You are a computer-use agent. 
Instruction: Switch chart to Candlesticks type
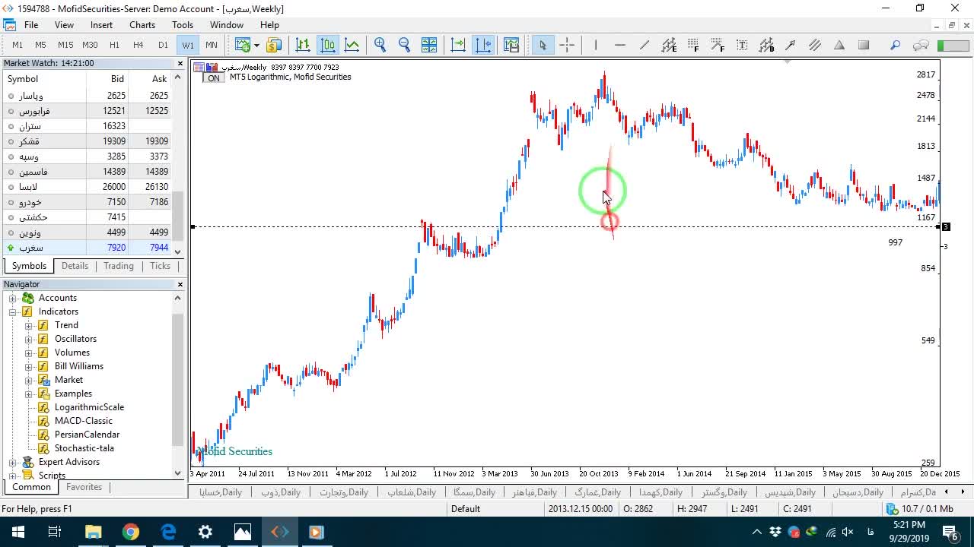[328, 45]
